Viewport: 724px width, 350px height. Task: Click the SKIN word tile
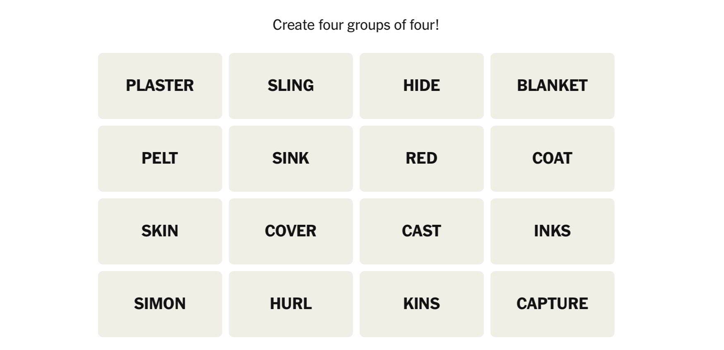(x=160, y=231)
